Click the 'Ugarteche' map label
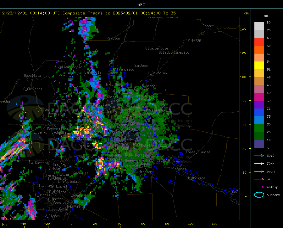Image resolution: width=283 pixels, height=228 pixels. (x=85, y=157)
